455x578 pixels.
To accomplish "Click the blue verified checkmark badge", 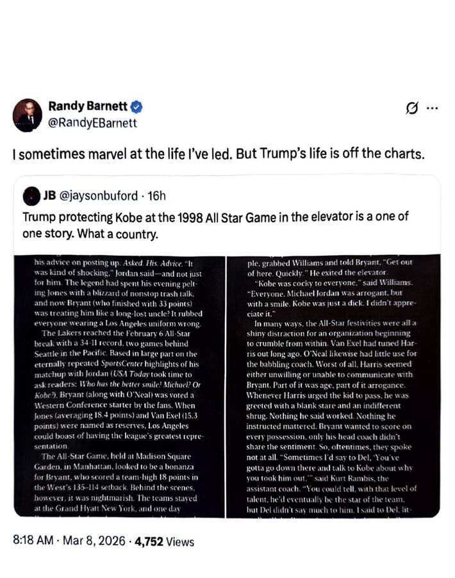I will pyautogui.click(x=136, y=107).
